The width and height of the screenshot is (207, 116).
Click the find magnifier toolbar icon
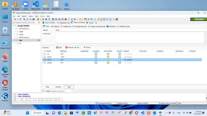92,19
